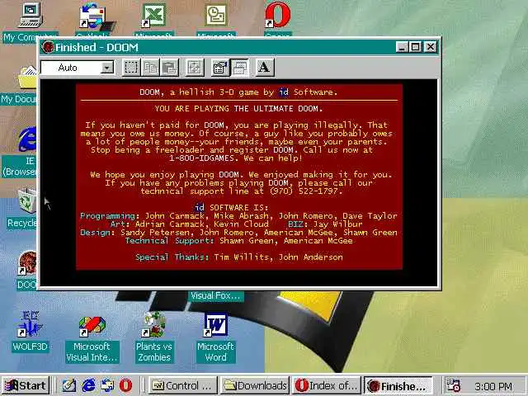
Task: Open Properties from the DOOM toolbar
Action: [x=220, y=68]
